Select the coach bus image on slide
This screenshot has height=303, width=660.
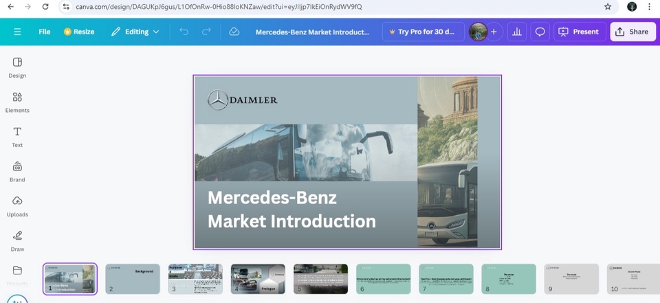[x=306, y=153]
